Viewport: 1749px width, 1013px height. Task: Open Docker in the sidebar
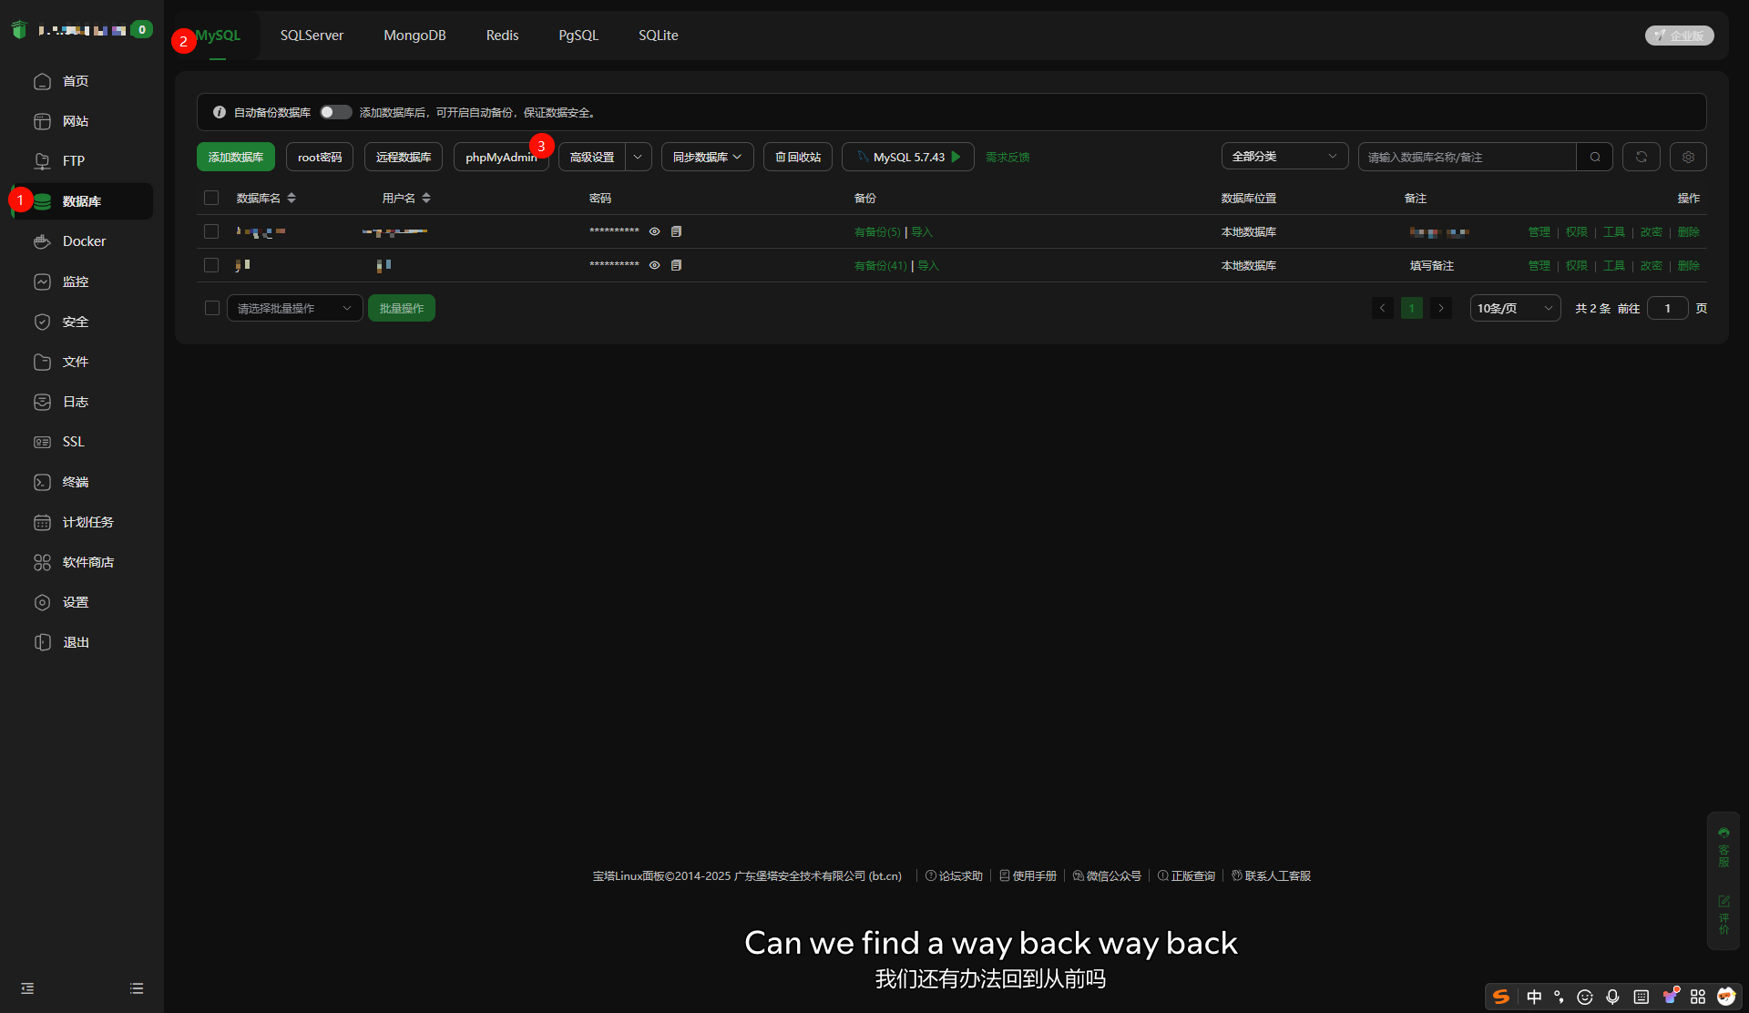84,241
